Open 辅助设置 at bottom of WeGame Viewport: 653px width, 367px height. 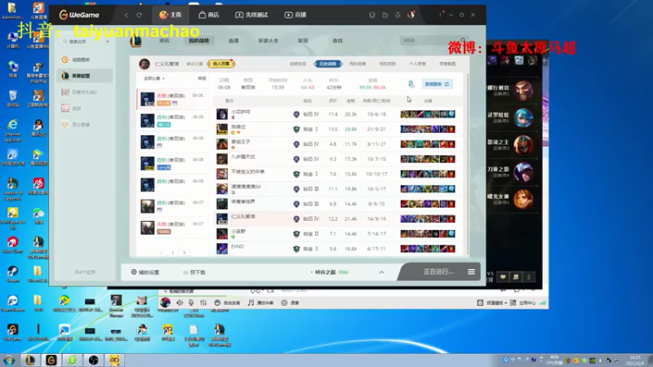(145, 272)
